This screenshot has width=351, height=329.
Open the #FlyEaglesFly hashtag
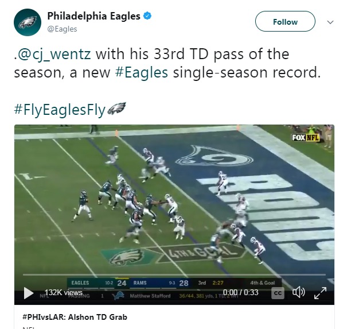[60, 110]
